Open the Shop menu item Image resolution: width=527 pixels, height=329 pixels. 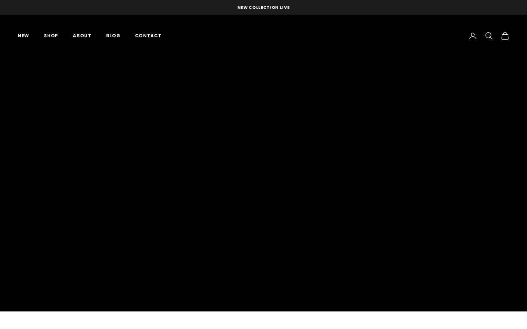[x=51, y=36]
